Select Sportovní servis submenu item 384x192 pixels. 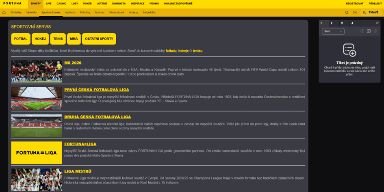click(x=51, y=13)
